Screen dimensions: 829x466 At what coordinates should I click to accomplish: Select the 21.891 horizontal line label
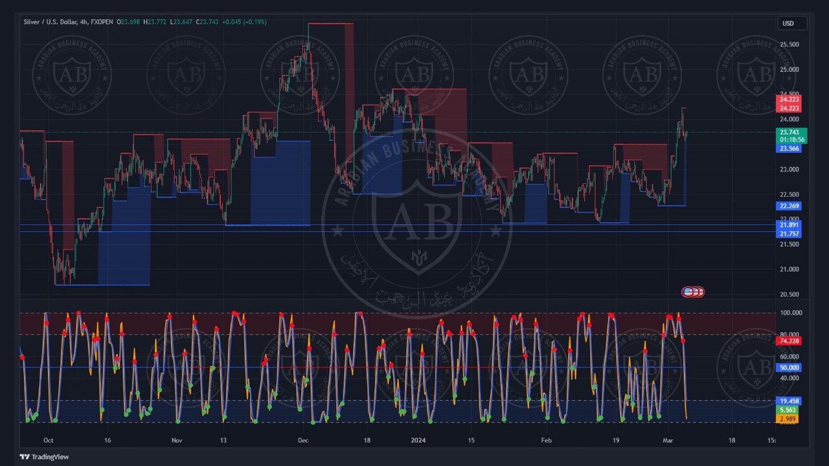click(788, 225)
